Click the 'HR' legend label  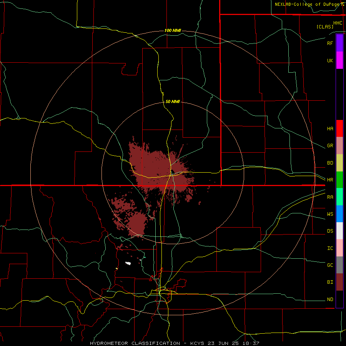point(330,180)
